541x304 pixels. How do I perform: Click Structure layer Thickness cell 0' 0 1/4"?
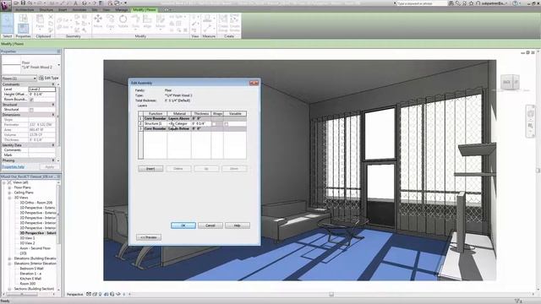[201, 123]
